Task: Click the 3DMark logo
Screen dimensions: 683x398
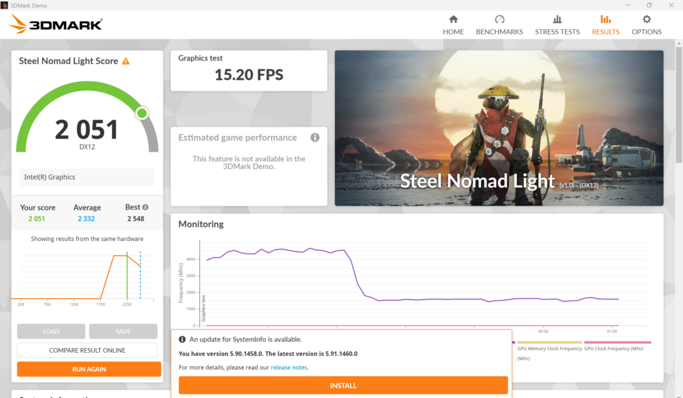Action: coord(55,24)
